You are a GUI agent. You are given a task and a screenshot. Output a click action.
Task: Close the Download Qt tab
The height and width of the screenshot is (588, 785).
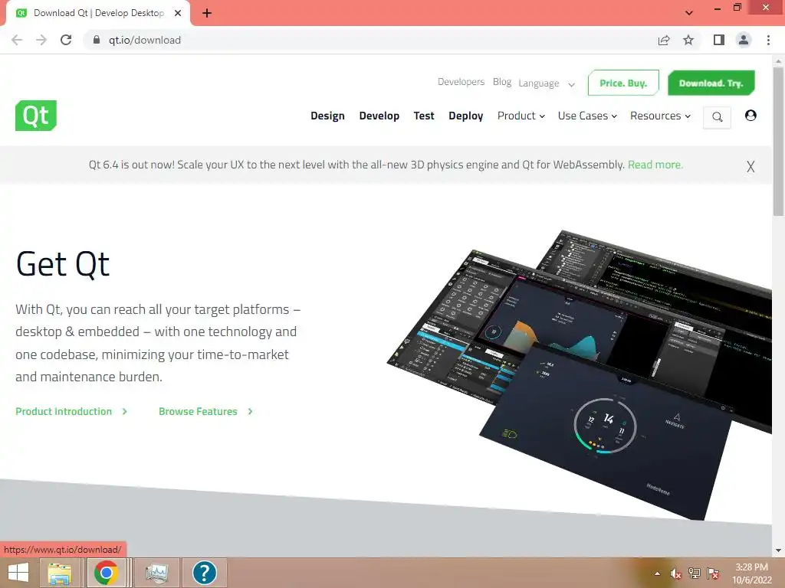click(178, 13)
